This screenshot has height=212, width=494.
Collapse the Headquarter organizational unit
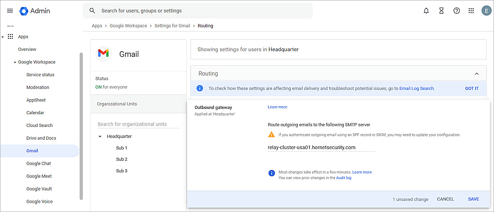[100, 137]
